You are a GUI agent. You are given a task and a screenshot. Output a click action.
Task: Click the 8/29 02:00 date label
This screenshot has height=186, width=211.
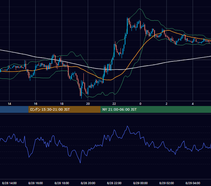166,183
